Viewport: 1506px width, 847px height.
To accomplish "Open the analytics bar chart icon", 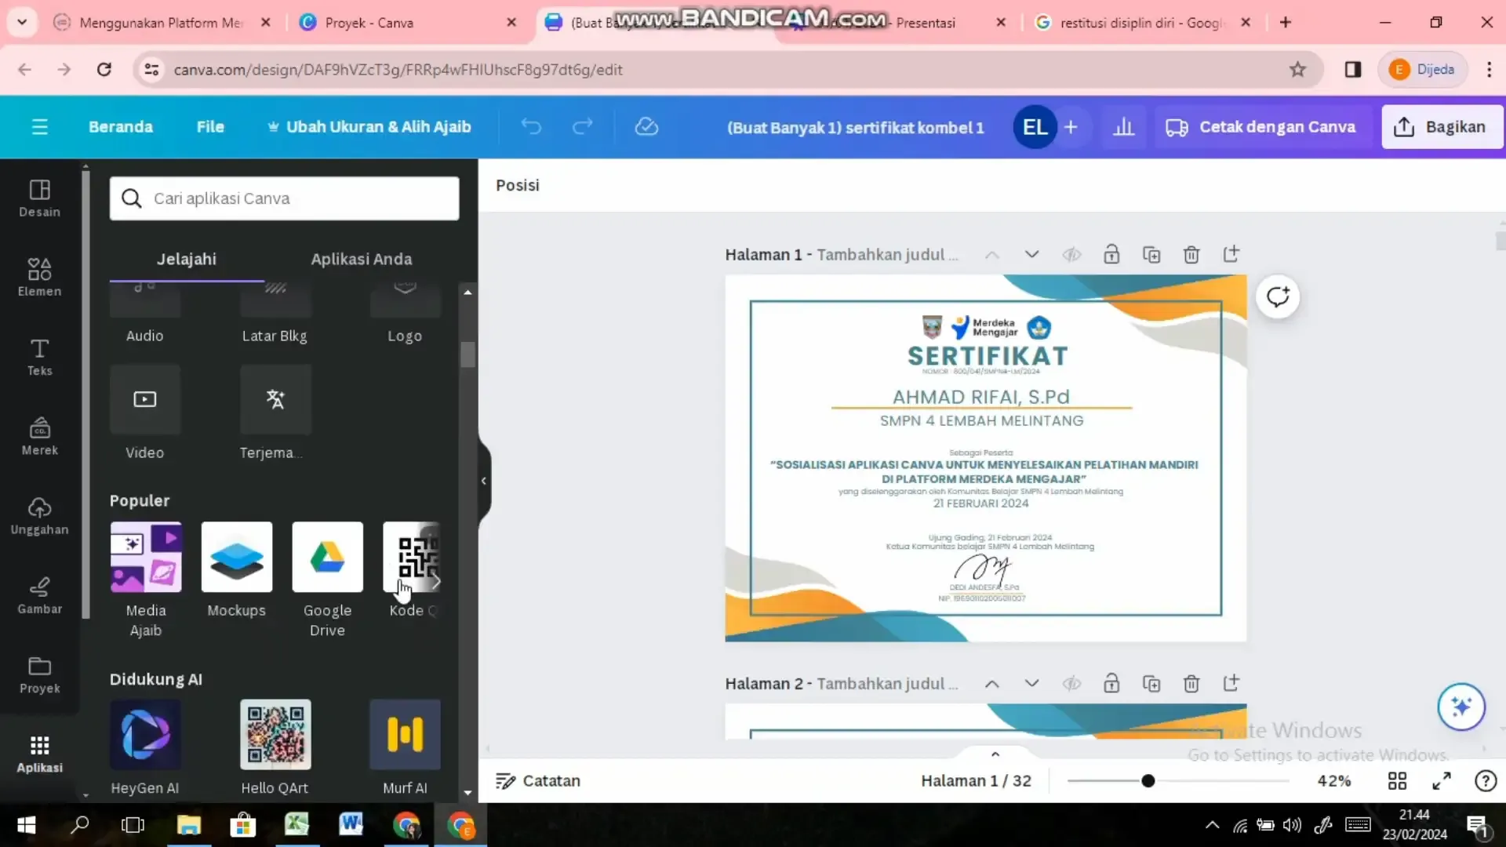I will click(x=1124, y=127).
